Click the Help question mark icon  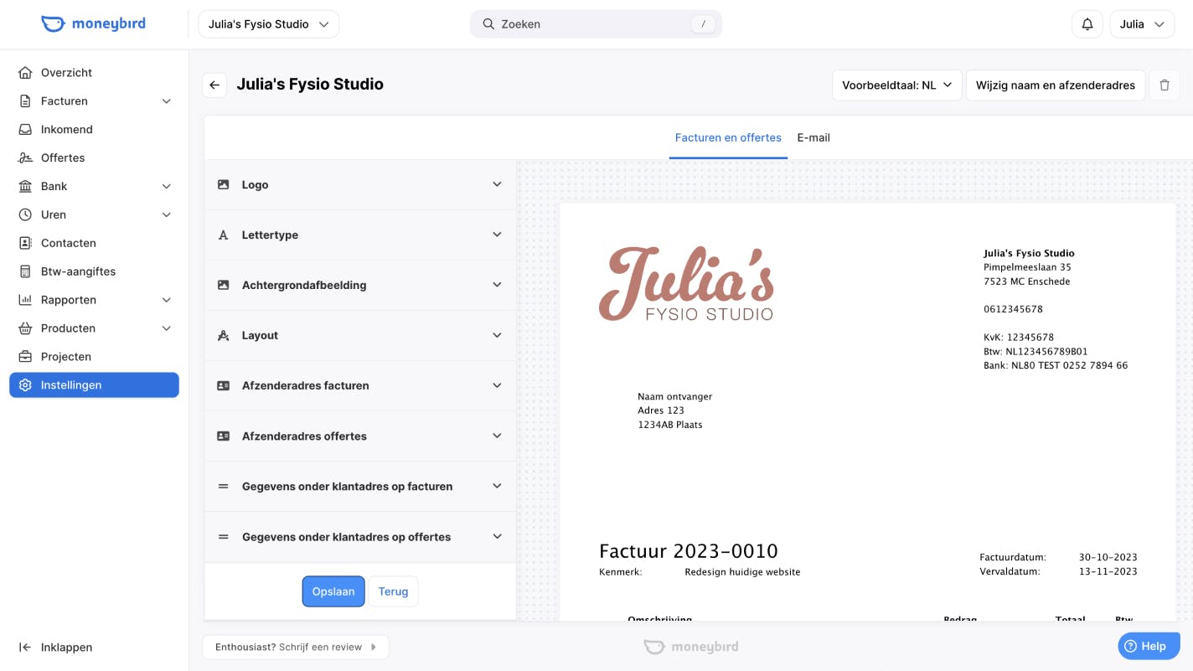coord(1130,646)
